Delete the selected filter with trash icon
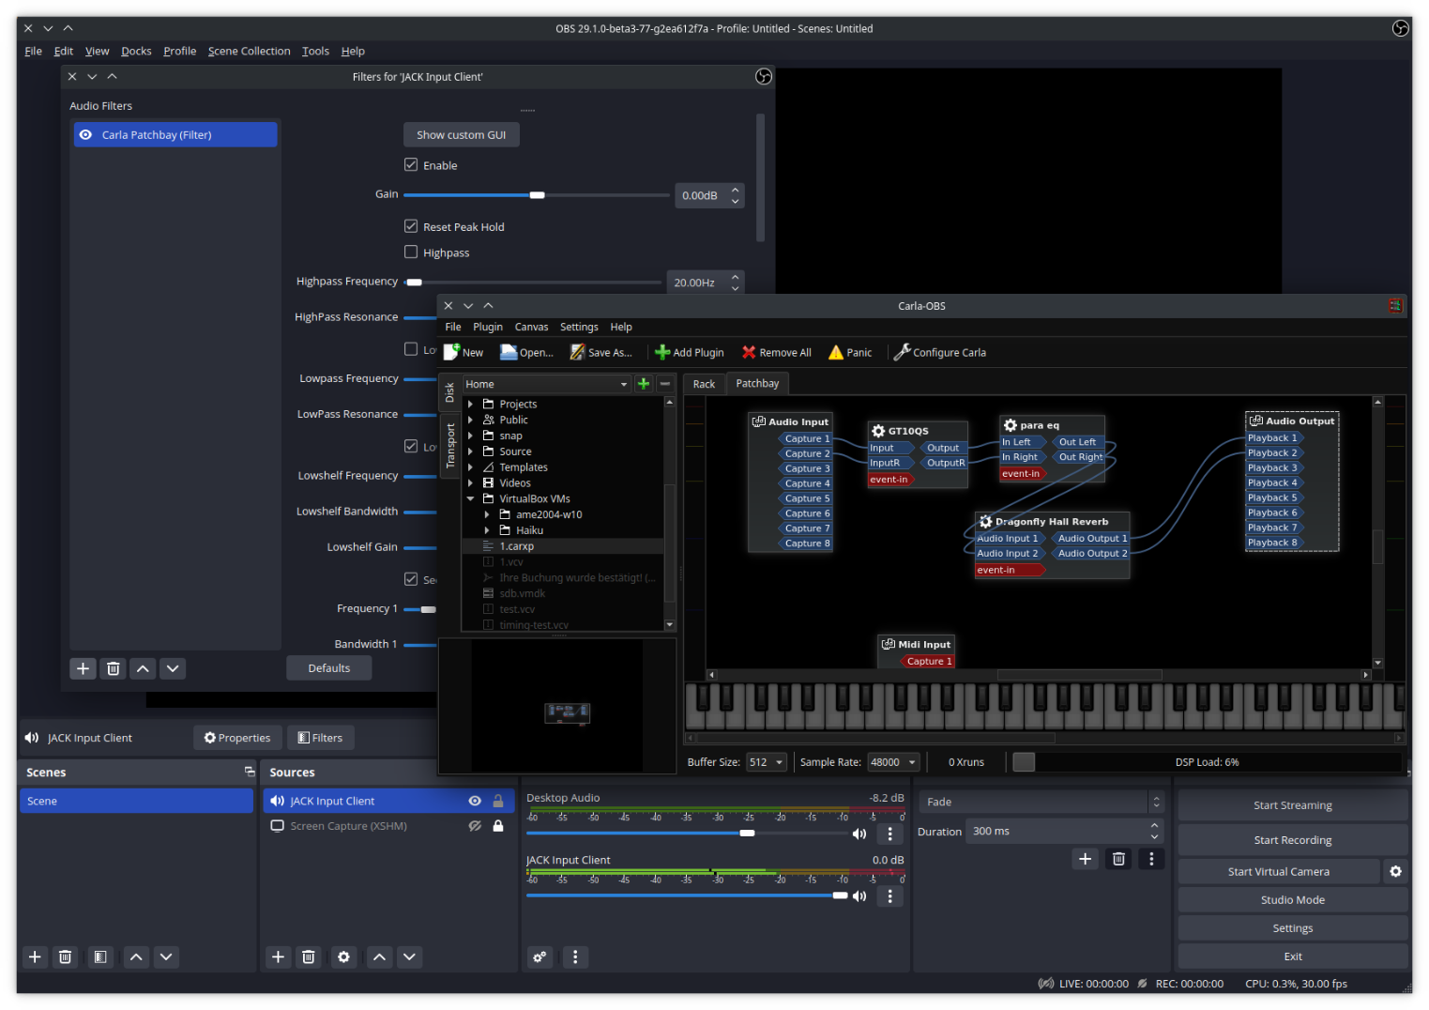The width and height of the screenshot is (1429, 1010). (113, 668)
